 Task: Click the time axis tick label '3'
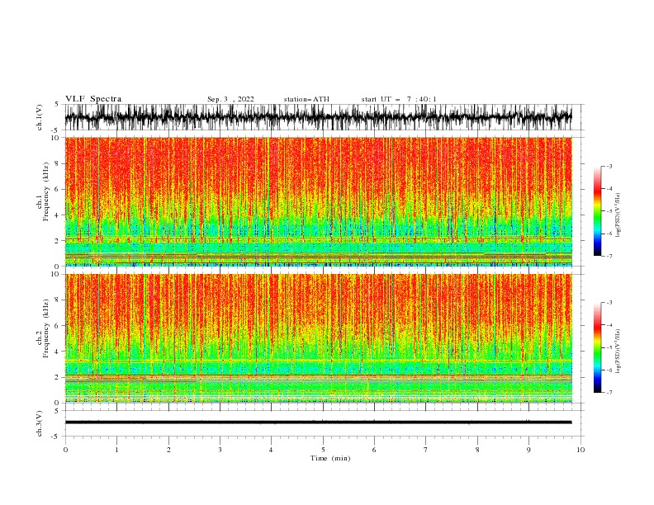click(x=220, y=450)
